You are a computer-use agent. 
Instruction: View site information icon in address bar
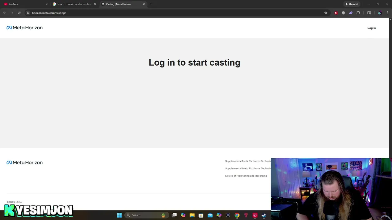click(28, 13)
